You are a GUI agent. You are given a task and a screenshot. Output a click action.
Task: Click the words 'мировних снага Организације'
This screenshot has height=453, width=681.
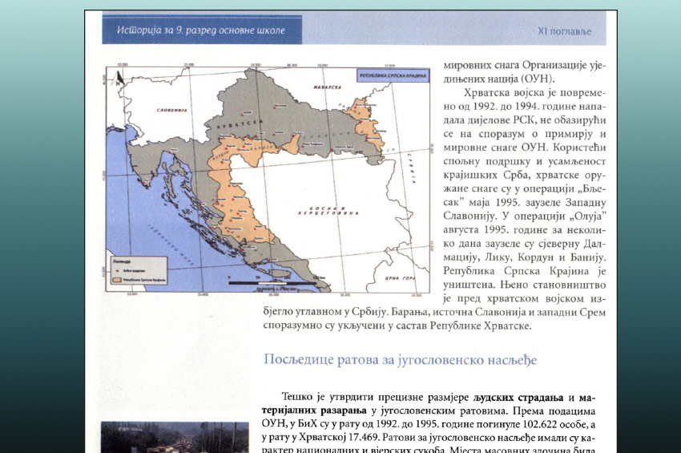coord(515,65)
